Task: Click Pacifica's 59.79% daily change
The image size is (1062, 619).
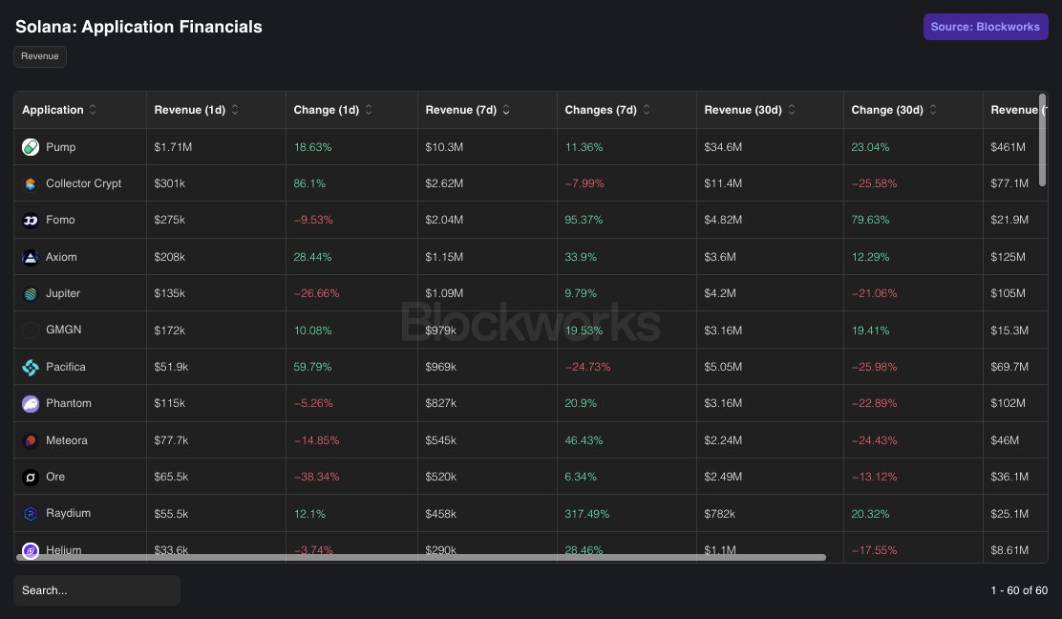Action: point(312,367)
